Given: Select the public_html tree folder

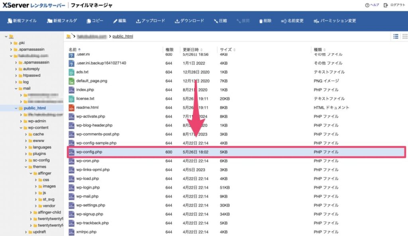Looking at the screenshot, I should [x=35, y=108].
